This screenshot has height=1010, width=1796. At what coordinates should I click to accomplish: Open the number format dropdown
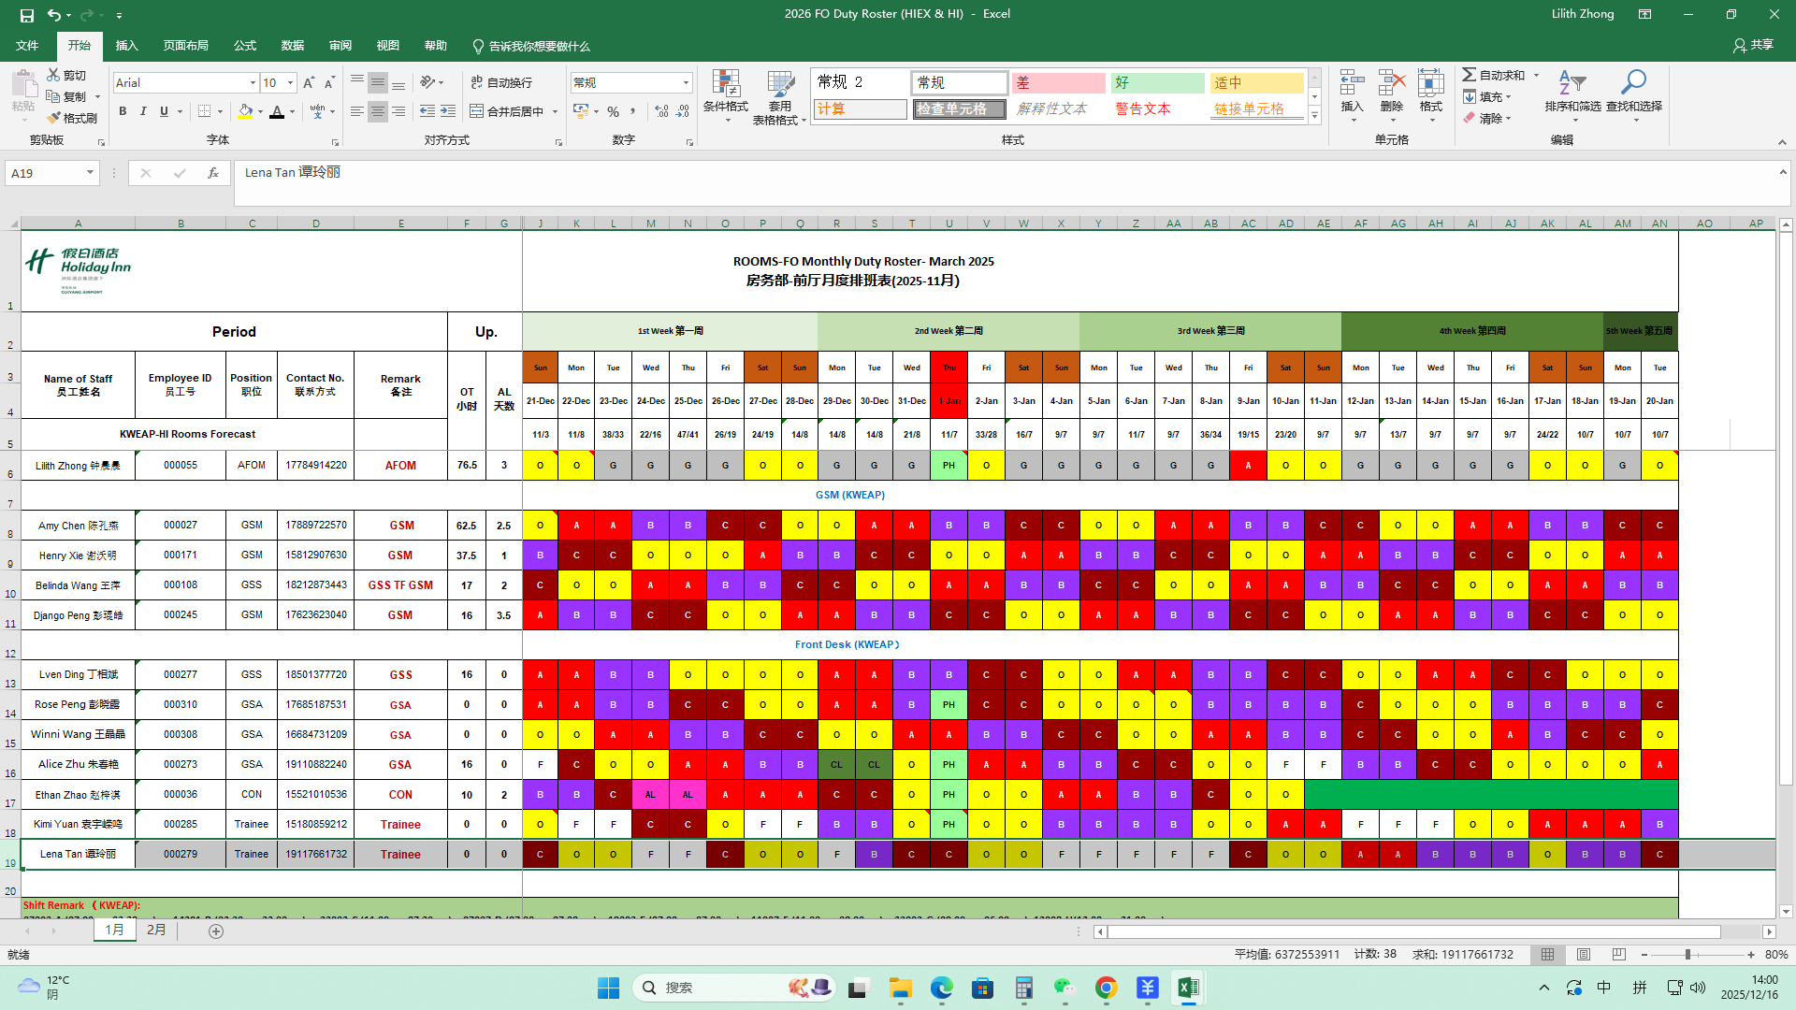pos(686,83)
